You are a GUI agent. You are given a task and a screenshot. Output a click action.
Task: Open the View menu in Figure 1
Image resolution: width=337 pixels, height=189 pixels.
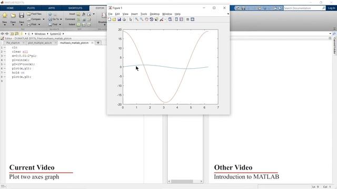tap(125, 14)
